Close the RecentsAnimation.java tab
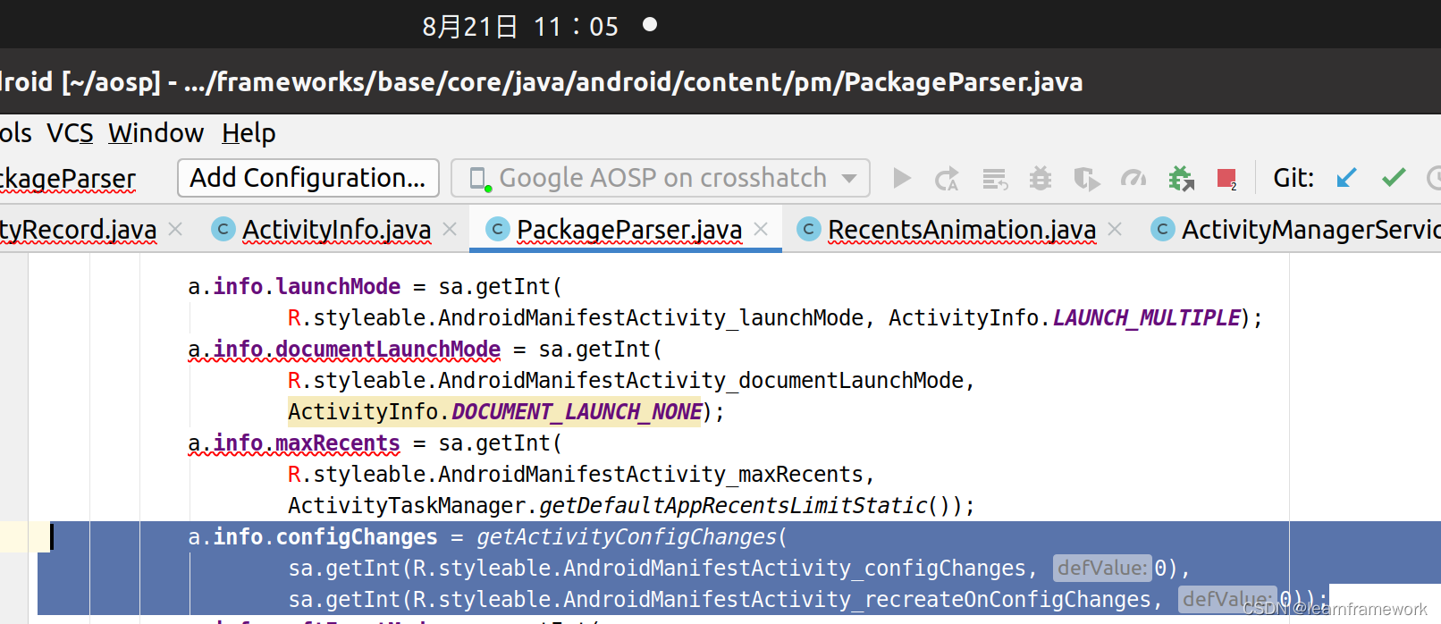This screenshot has width=1441, height=624. 1115,230
